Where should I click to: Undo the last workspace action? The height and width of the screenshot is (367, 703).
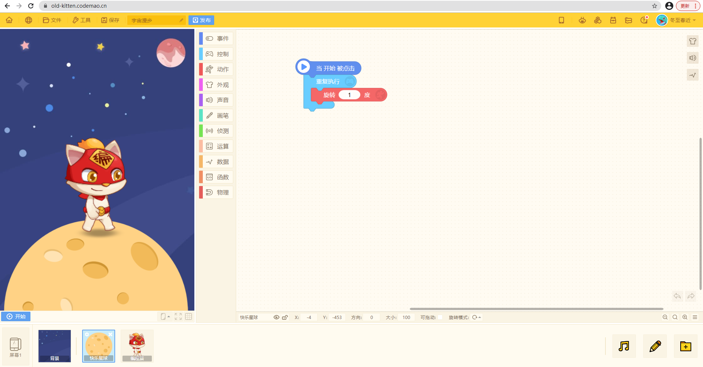pyautogui.click(x=677, y=296)
